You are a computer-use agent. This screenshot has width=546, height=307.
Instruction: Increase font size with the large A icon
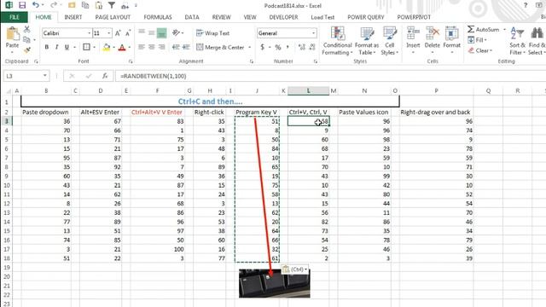click(118, 33)
